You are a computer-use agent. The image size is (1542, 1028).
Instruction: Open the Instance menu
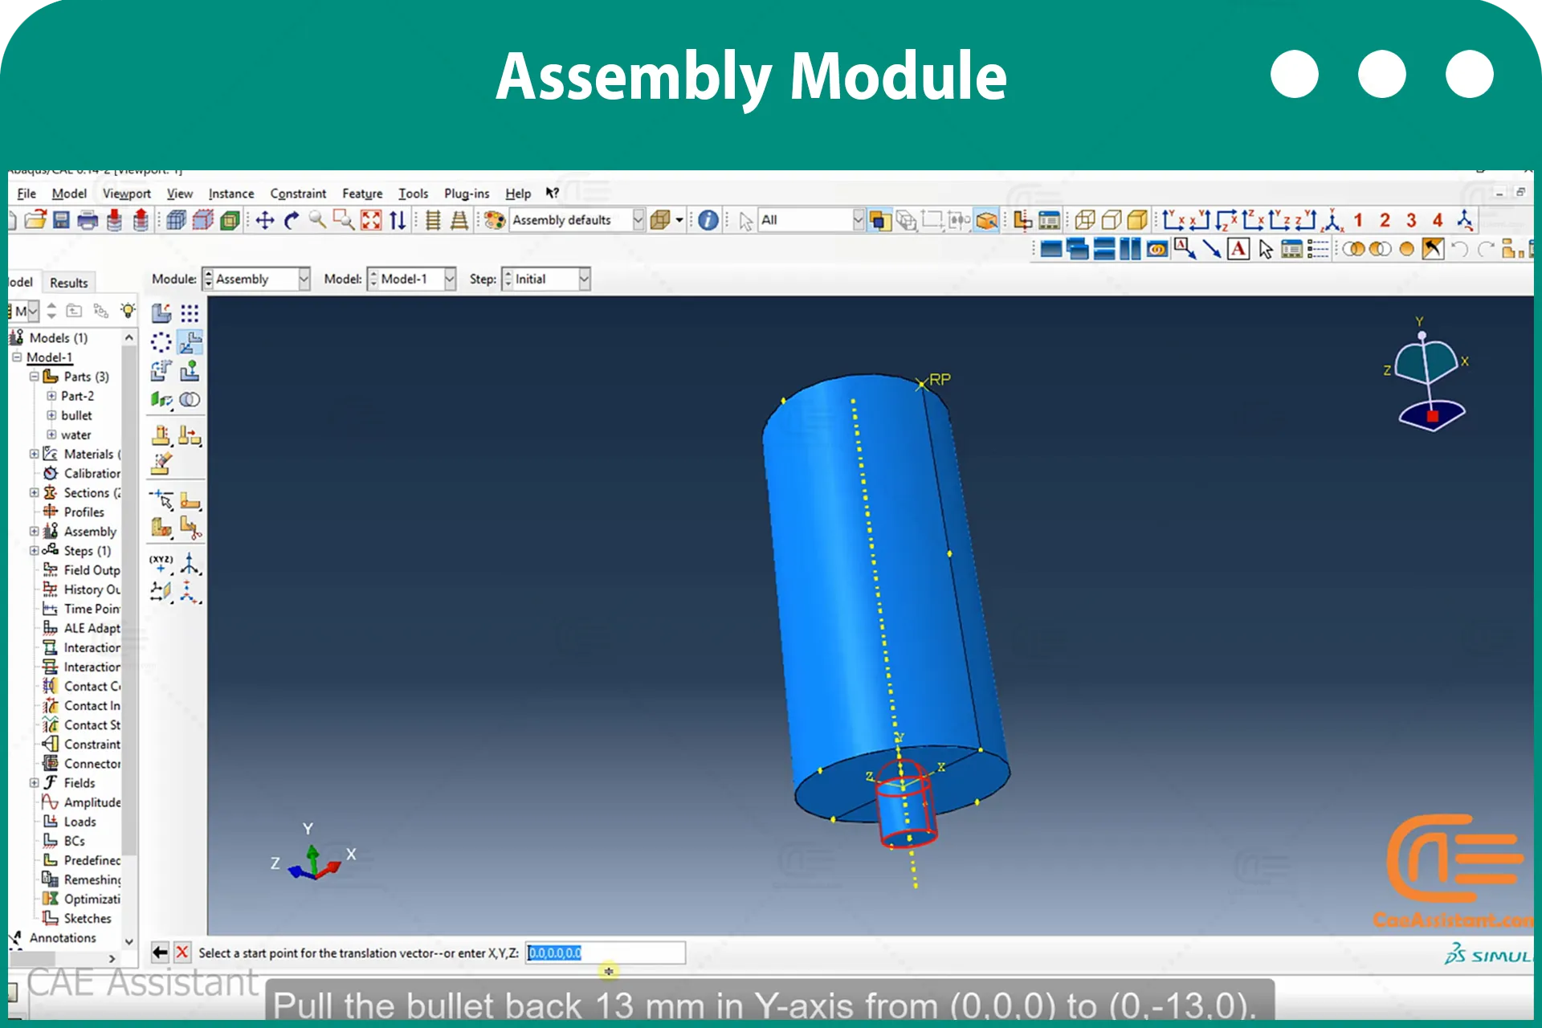pos(231,194)
